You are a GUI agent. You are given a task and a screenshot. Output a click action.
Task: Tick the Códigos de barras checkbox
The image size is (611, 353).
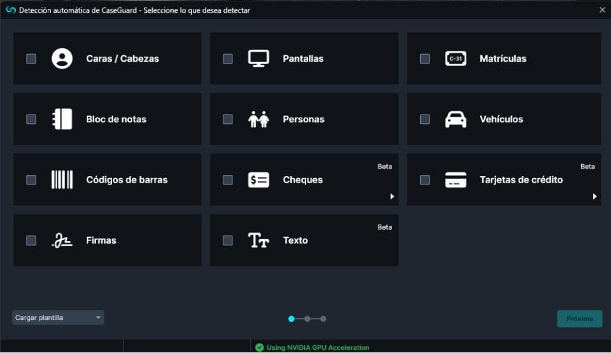click(31, 179)
